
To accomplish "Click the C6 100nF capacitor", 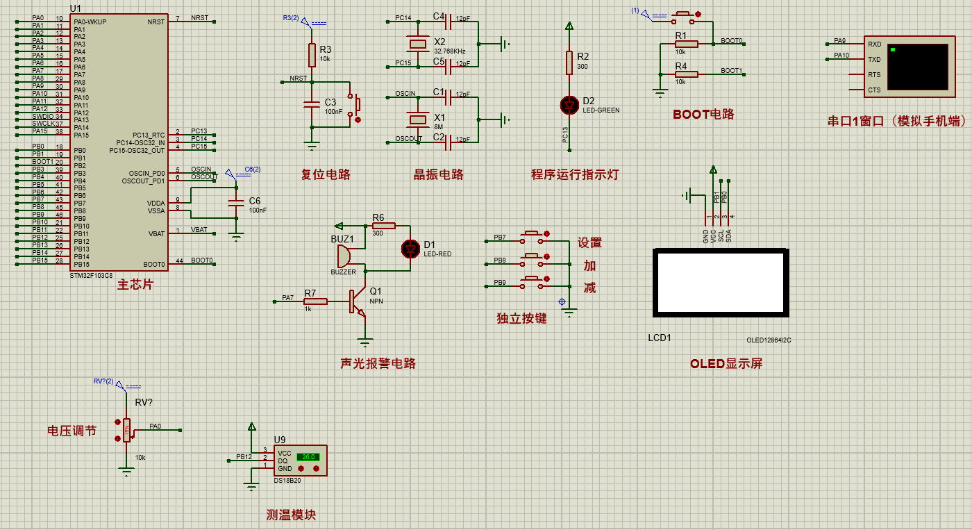I will click(237, 202).
